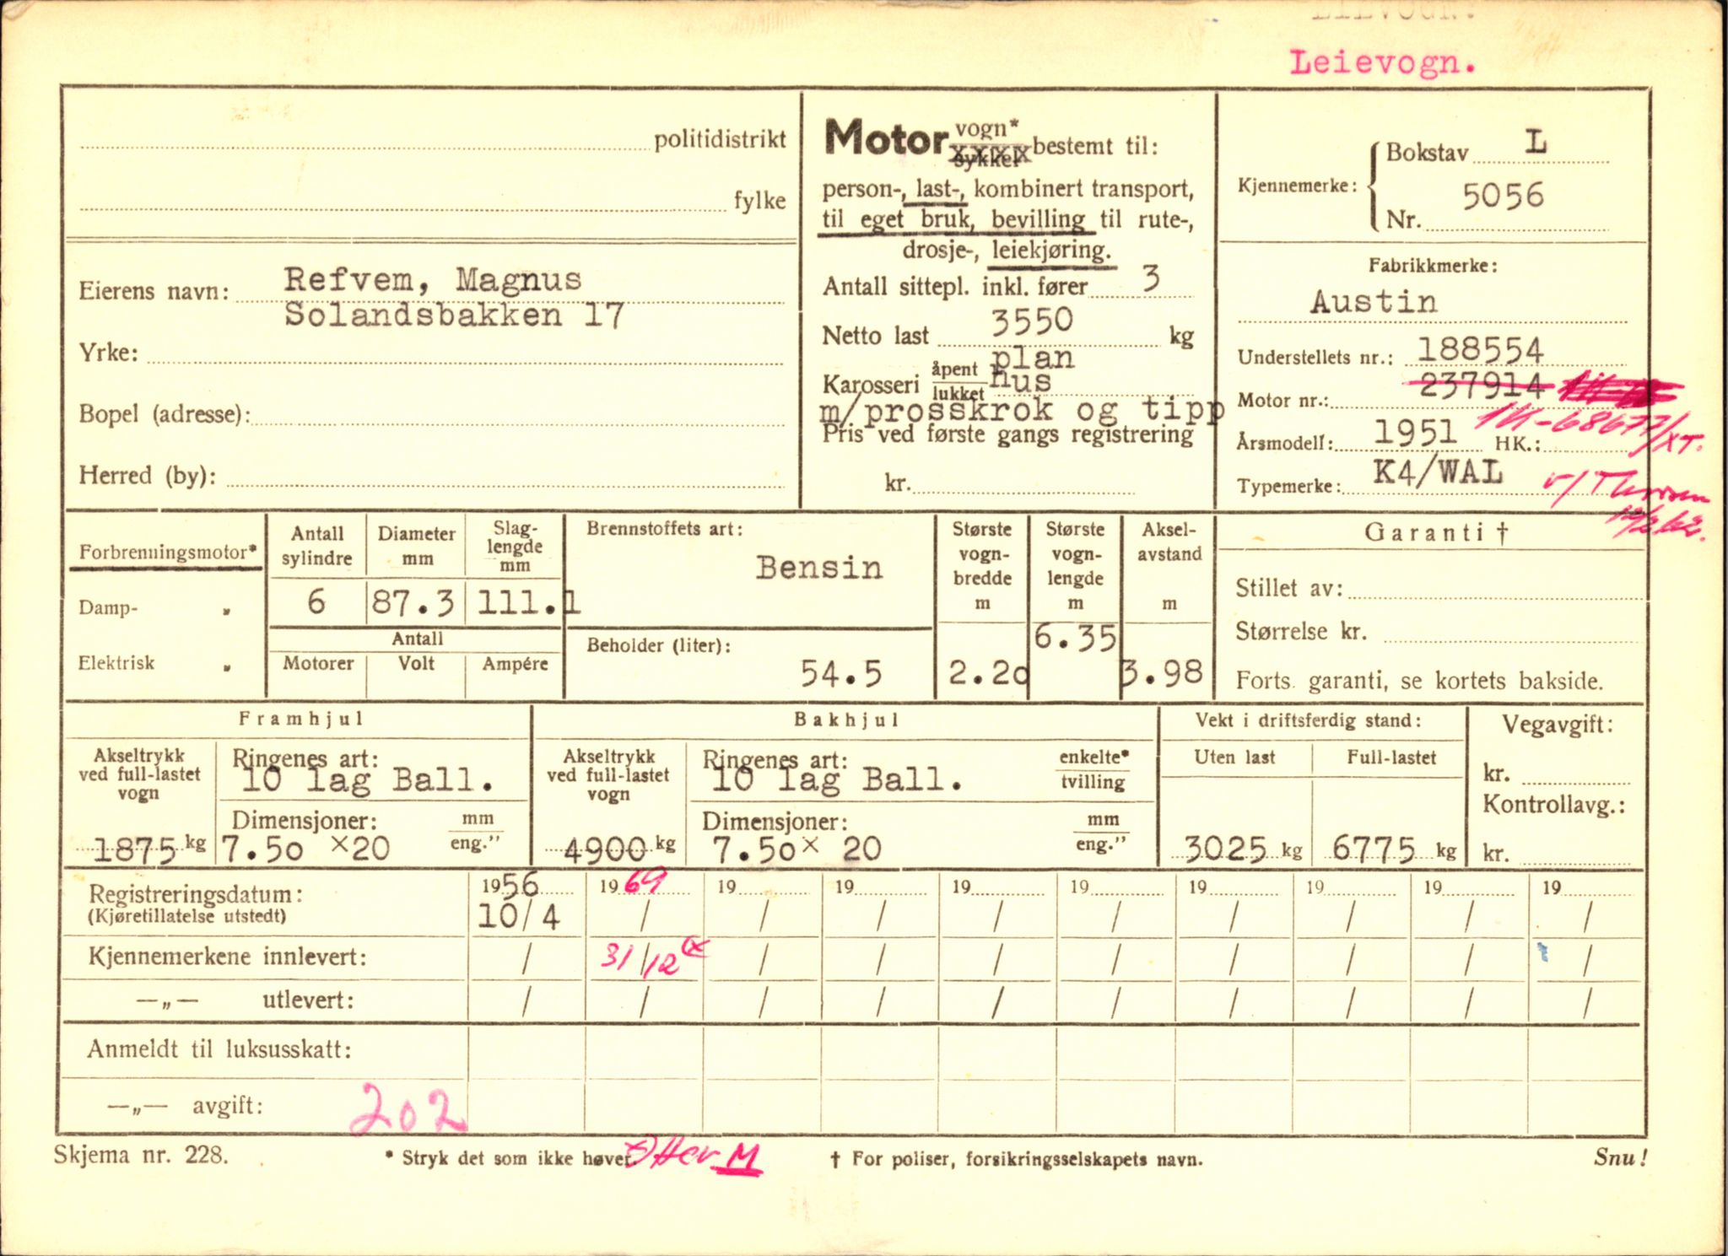Screen dimensions: 1728x1256
Task: Click the Framhjul tyre size '7.50 ×20'
Action: click(x=305, y=849)
